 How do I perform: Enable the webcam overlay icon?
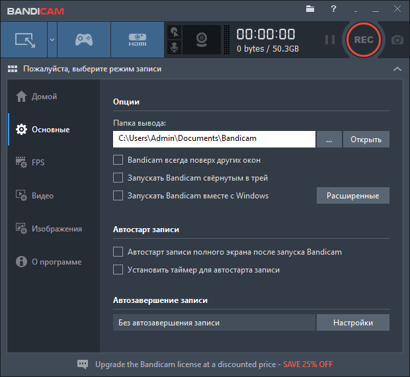(x=201, y=40)
